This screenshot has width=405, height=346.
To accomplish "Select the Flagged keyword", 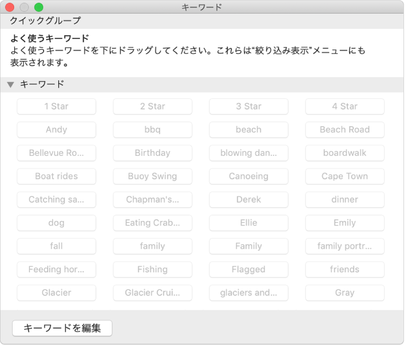I will pyautogui.click(x=248, y=269).
